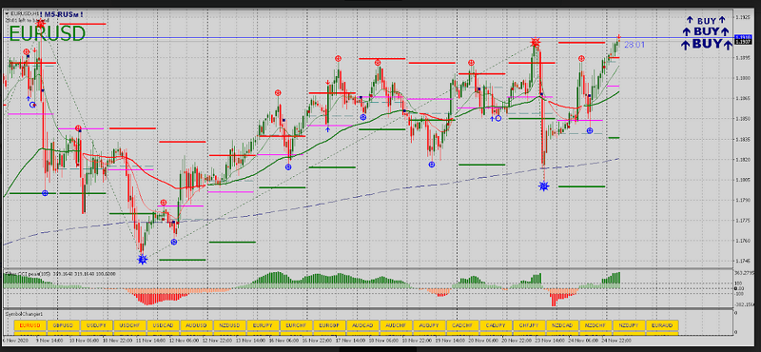Select the CADCHF pair button
This screenshot has height=352, width=761.
pyautogui.click(x=462, y=324)
